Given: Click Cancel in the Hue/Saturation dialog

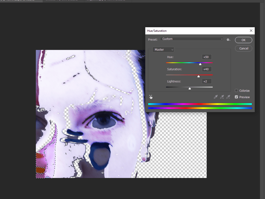Looking at the screenshot, I should (x=244, y=48).
